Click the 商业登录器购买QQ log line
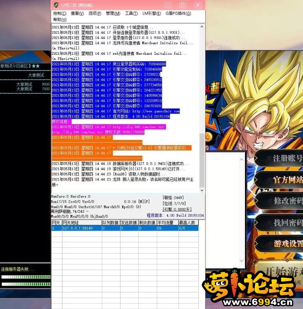 (109, 64)
